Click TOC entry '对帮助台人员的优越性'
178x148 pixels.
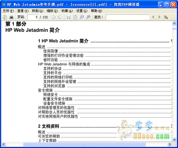[56, 112]
